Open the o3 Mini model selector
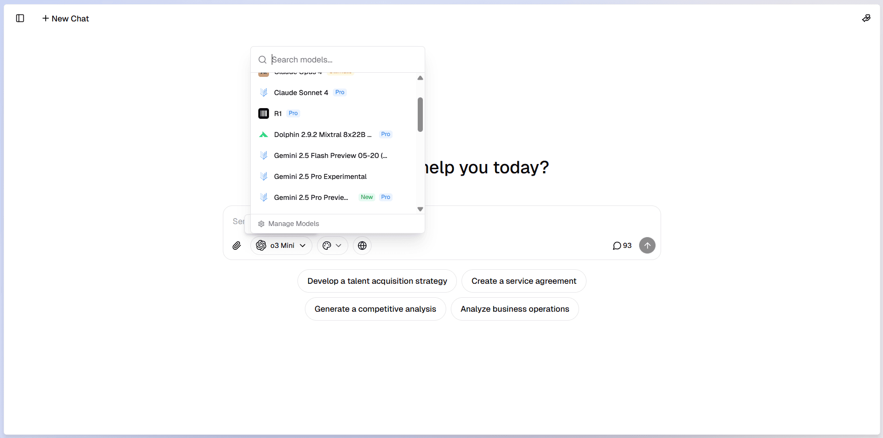This screenshot has width=883, height=438. pos(281,246)
